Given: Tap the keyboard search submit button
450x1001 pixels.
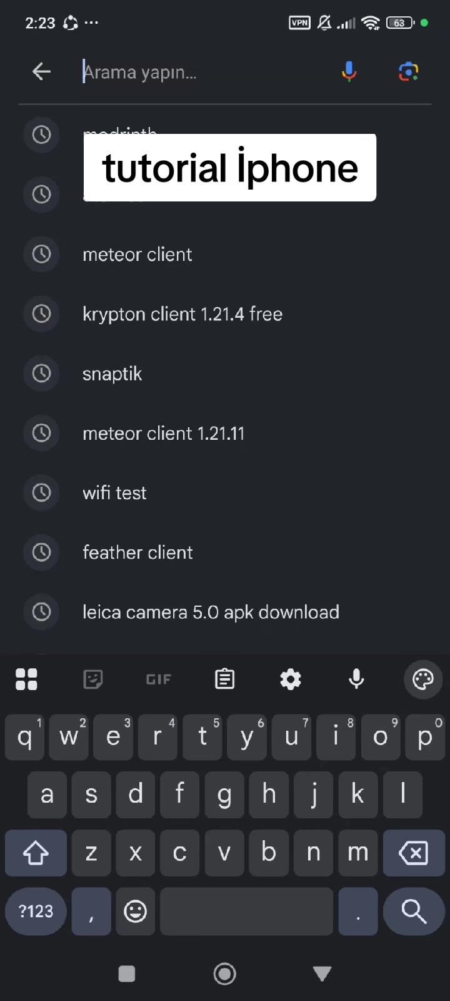Looking at the screenshot, I should click(x=414, y=912).
